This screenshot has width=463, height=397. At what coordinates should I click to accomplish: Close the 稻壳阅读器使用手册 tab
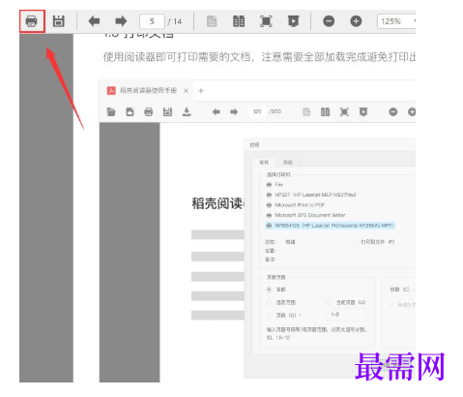click(x=186, y=91)
